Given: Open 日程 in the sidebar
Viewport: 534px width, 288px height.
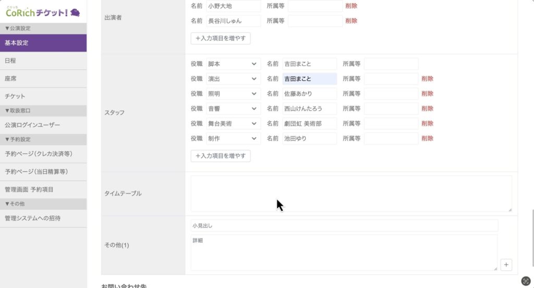Looking at the screenshot, I should (x=43, y=61).
